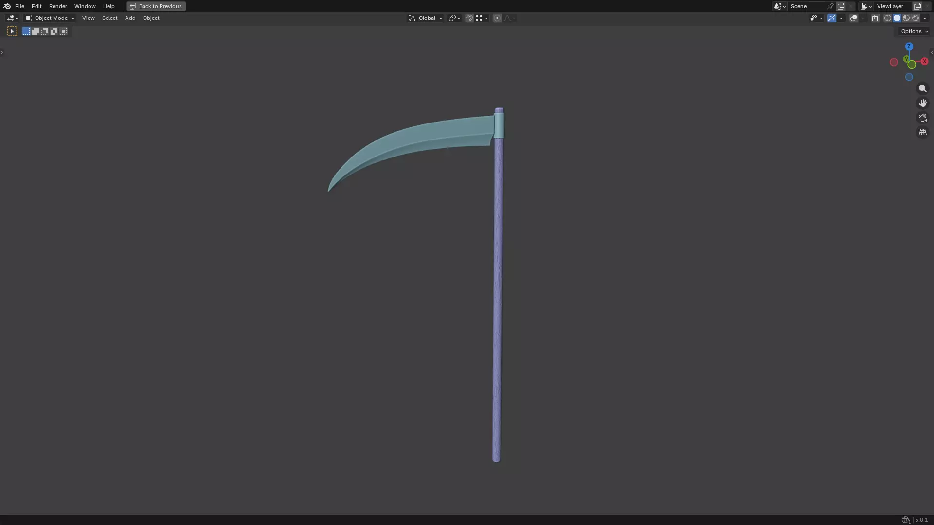
Task: Click the Blender logo icon
Action: (7, 6)
